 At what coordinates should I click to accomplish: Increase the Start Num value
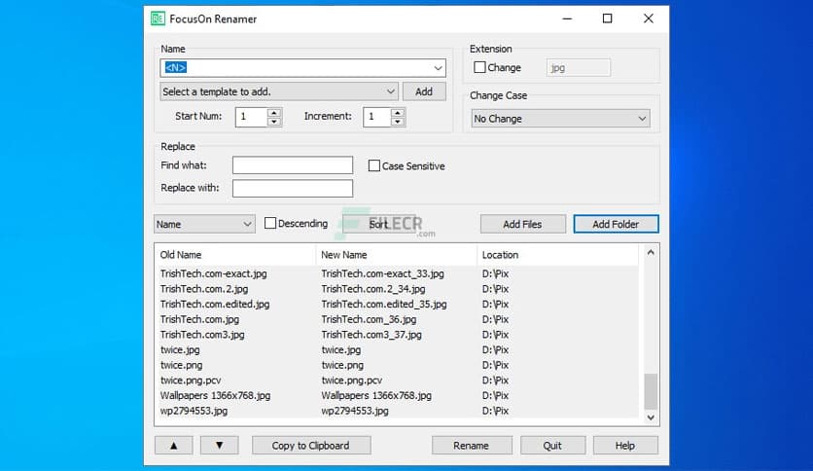point(274,112)
